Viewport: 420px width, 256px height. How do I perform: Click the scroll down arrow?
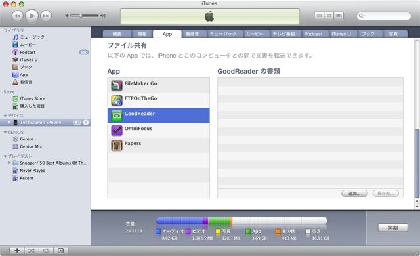coord(417,207)
